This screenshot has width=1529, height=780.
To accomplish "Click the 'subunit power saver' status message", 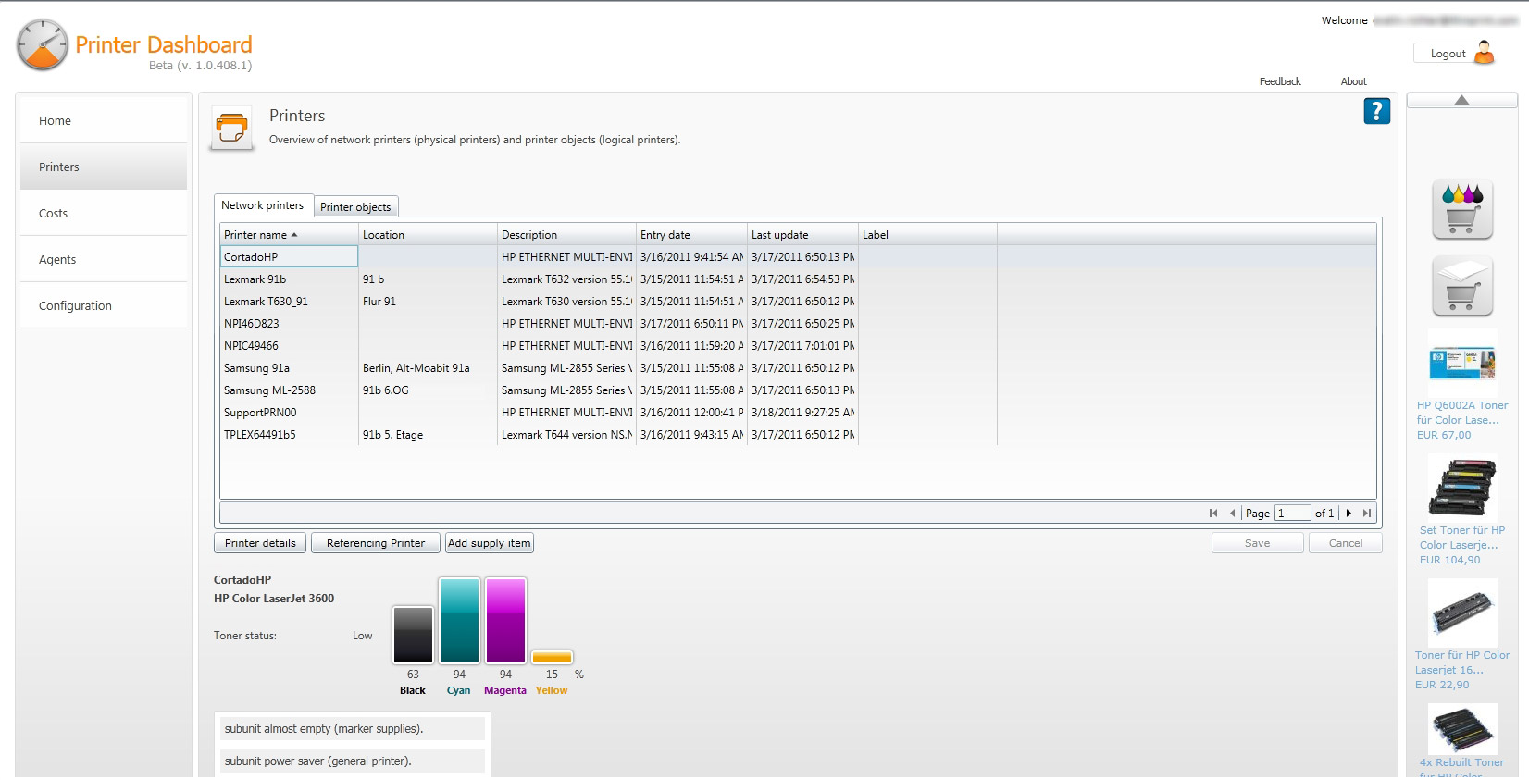I will click(353, 761).
